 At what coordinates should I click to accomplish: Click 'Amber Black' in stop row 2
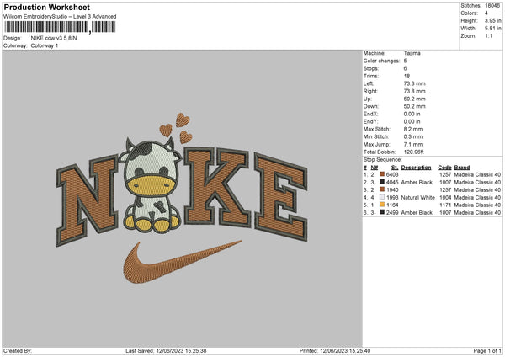(417, 183)
